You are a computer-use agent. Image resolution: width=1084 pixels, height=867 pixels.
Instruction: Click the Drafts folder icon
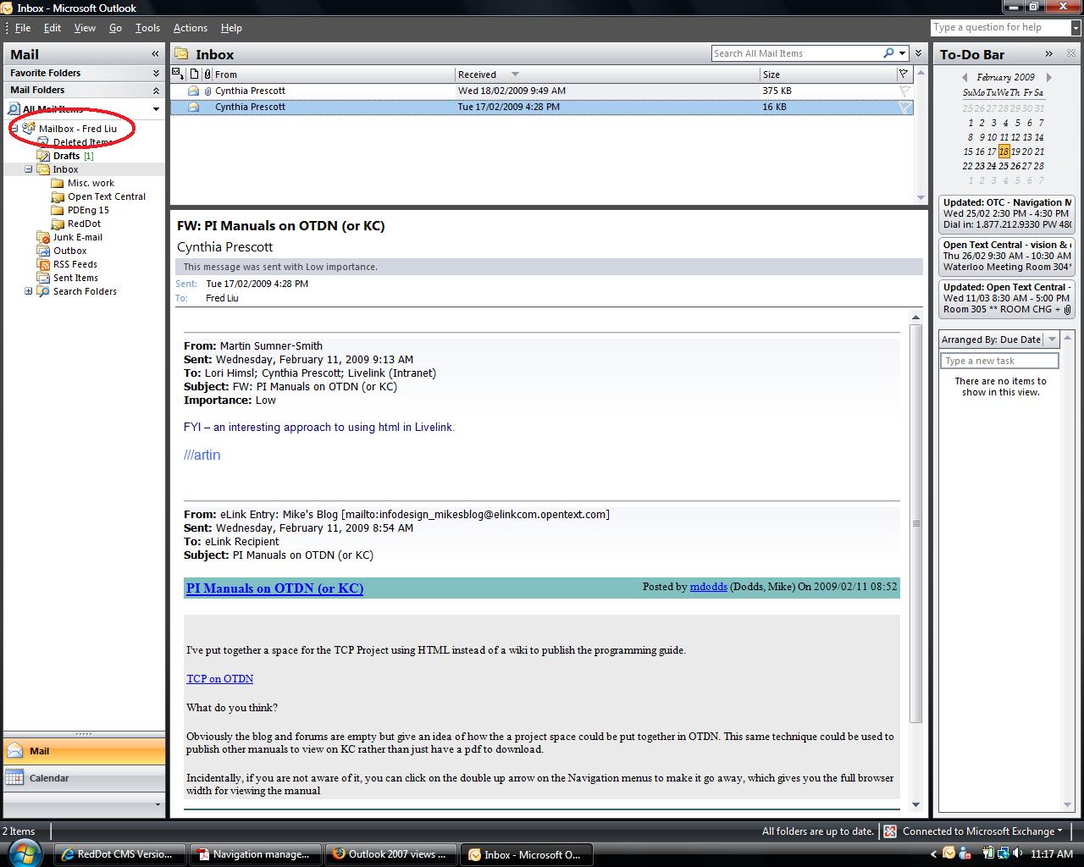pos(43,156)
